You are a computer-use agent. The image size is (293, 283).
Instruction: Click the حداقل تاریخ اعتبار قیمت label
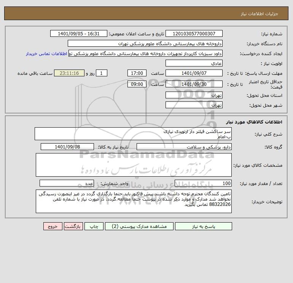(265, 84)
